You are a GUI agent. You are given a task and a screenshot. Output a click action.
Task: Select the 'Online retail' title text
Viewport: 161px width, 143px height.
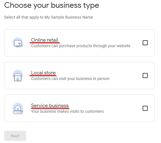coord(45,40)
